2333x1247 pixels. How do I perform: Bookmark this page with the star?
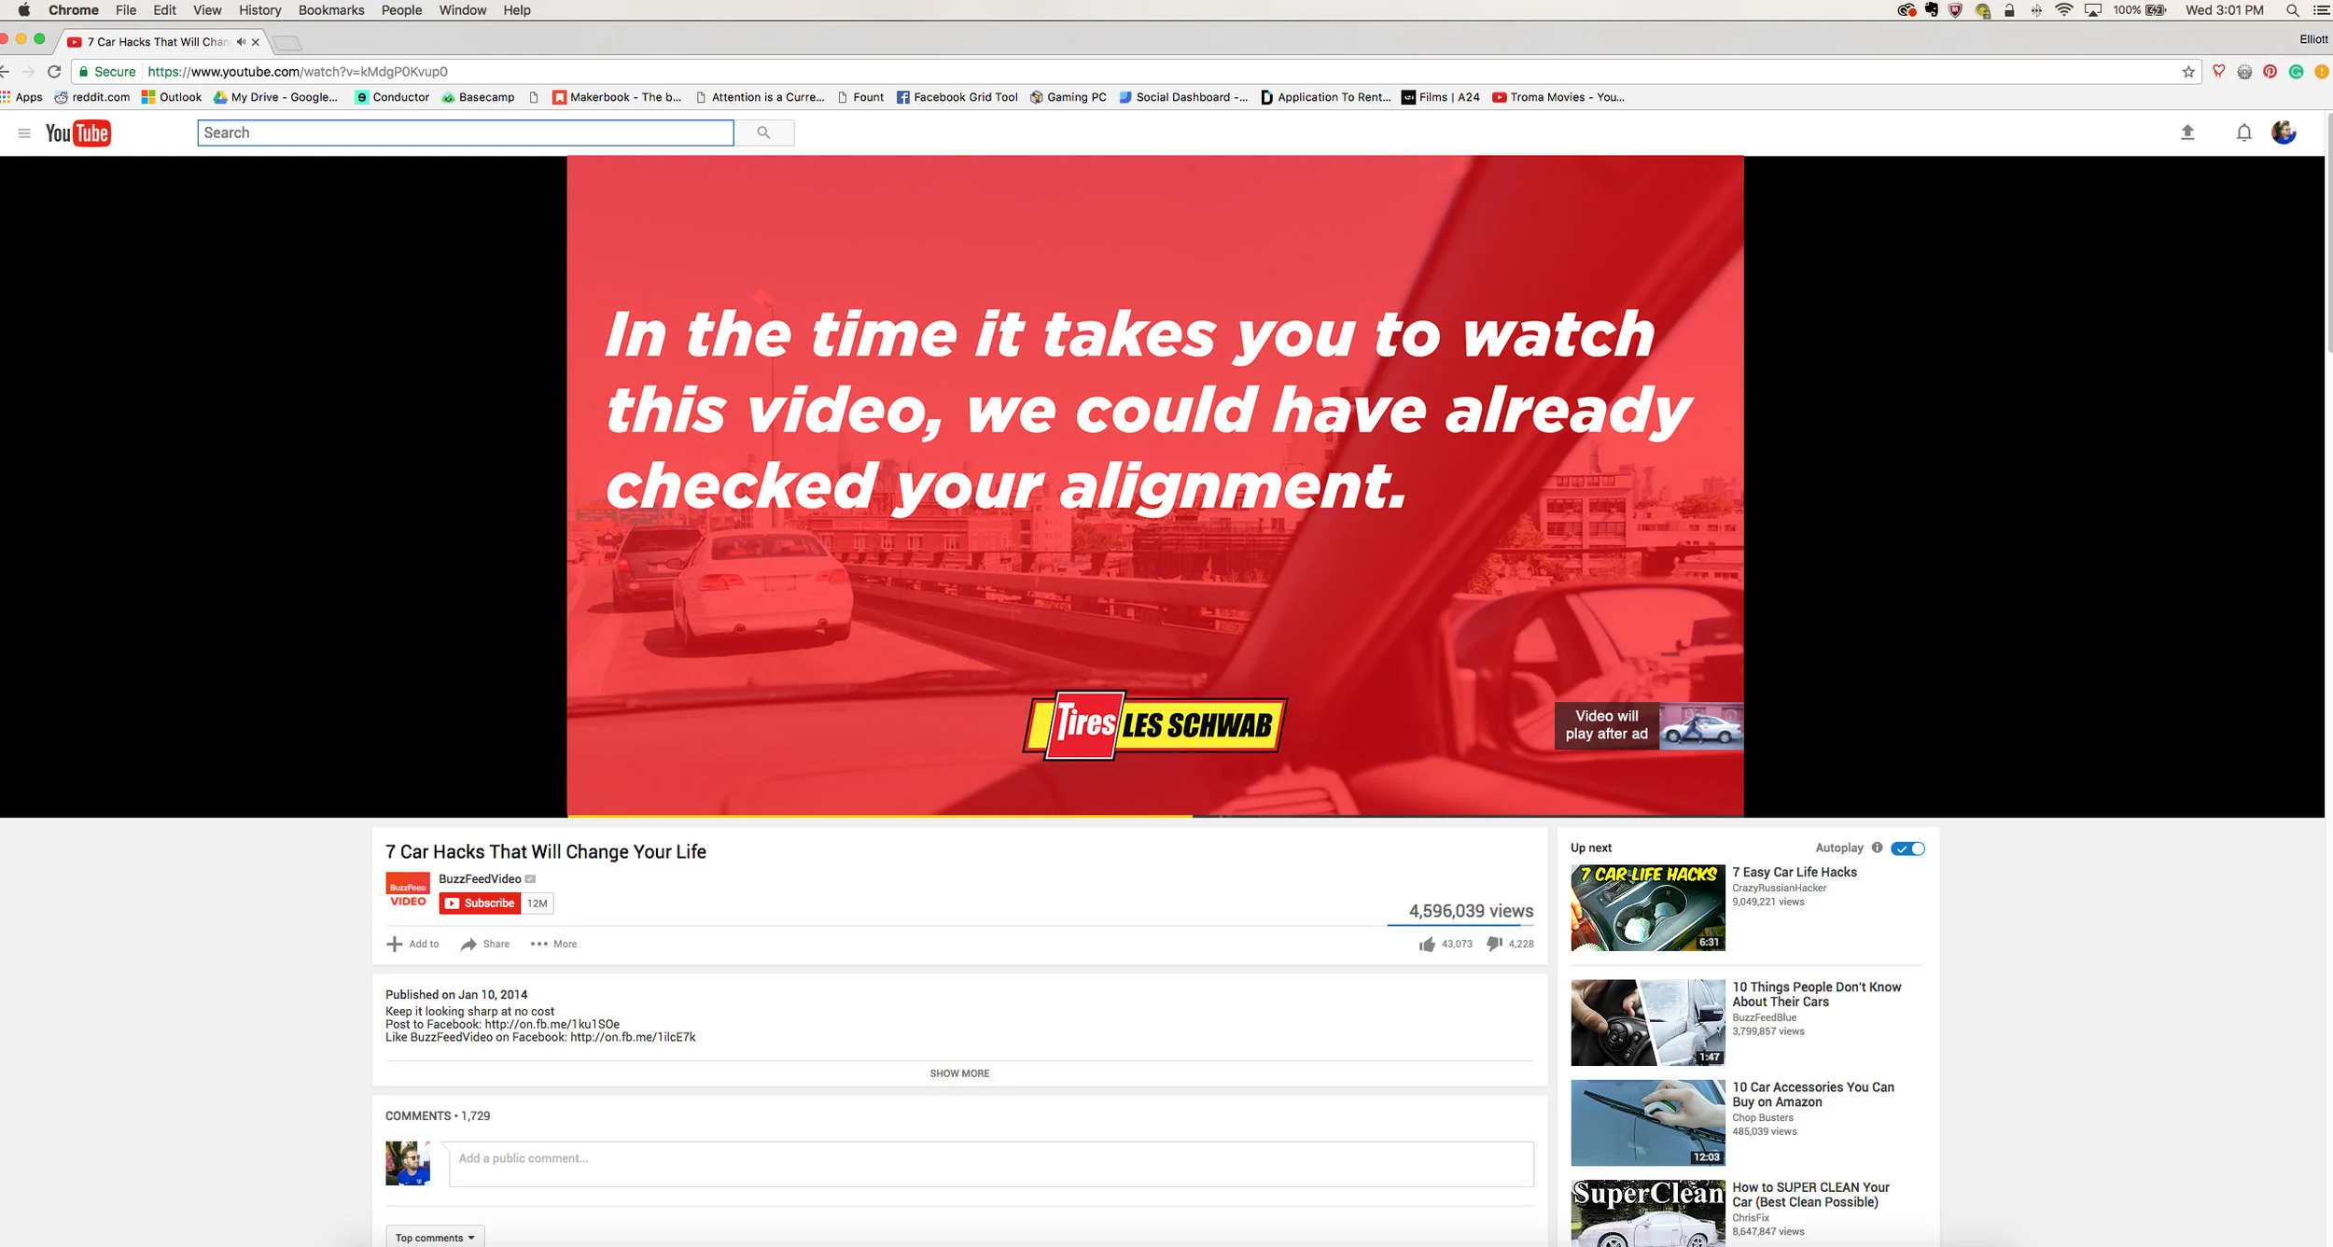pos(2188,72)
